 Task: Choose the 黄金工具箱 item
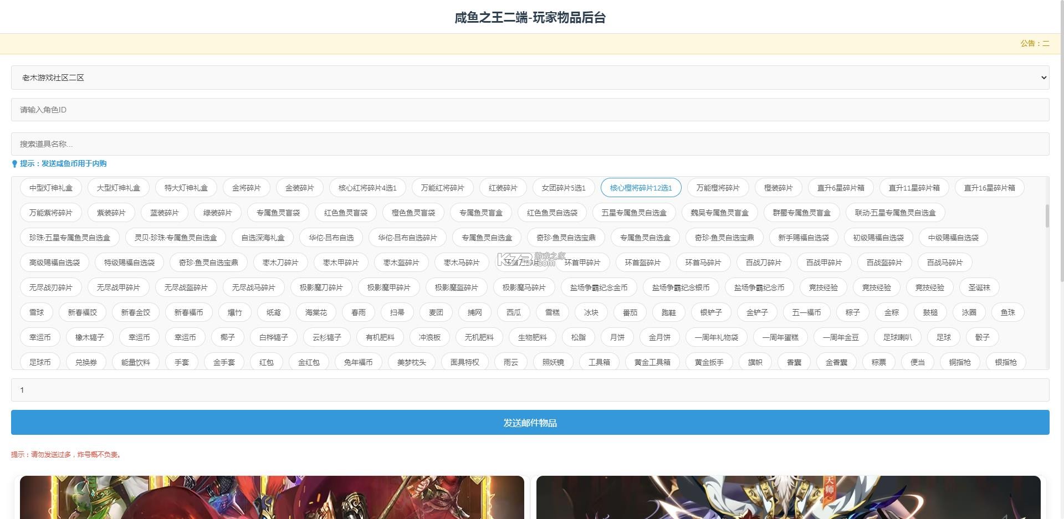coord(652,362)
